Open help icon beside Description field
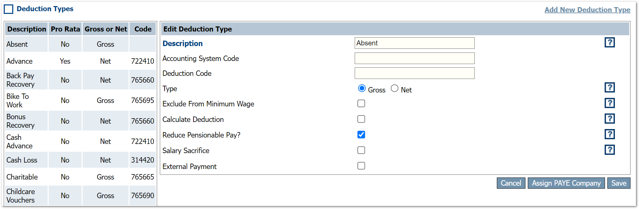639x209 pixels. (x=609, y=42)
